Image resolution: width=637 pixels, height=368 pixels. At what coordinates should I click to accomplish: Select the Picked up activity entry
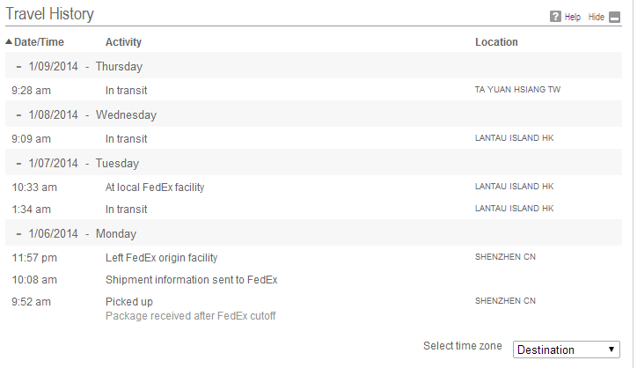[128, 302]
